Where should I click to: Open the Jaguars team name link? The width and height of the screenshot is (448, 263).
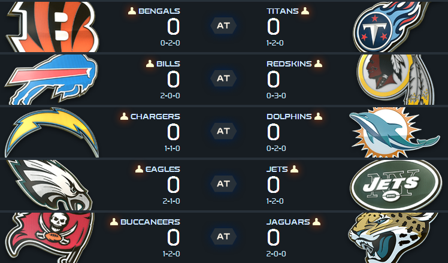coord(288,222)
